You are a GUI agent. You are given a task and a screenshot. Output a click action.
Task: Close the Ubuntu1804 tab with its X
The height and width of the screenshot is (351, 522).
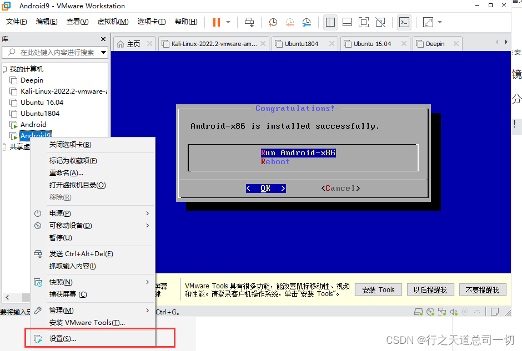point(332,44)
